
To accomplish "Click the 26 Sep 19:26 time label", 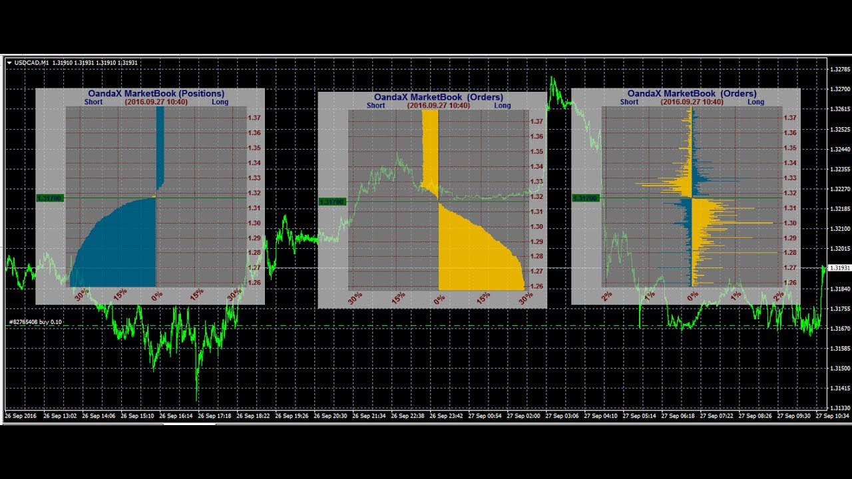I will (292, 416).
